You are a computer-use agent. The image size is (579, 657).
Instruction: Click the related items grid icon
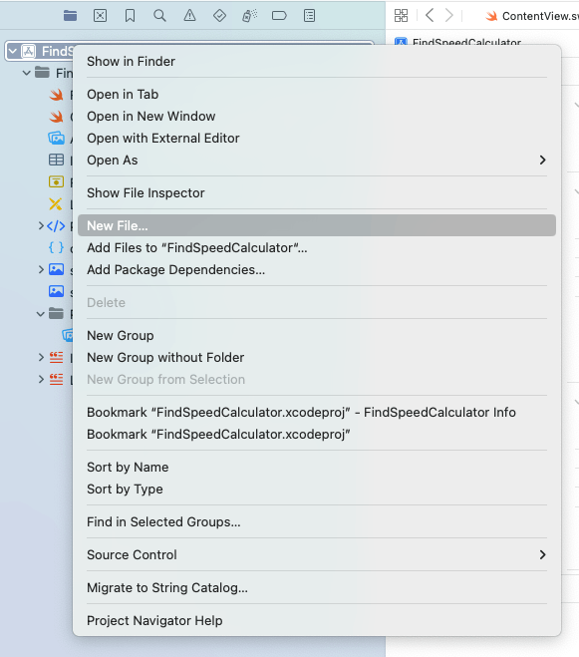[401, 16]
